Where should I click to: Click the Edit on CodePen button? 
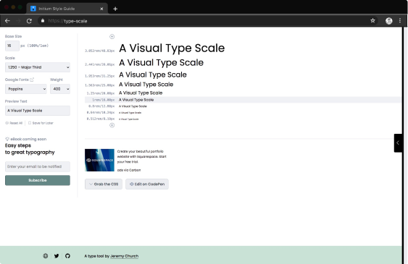pyautogui.click(x=147, y=184)
